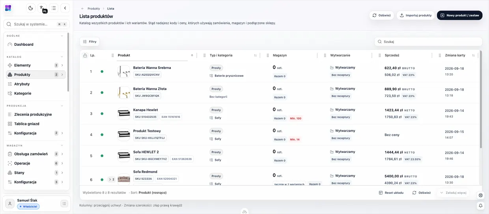Click the VAT 23.55% badge
This screenshot has height=214, width=489.
pos(413,159)
